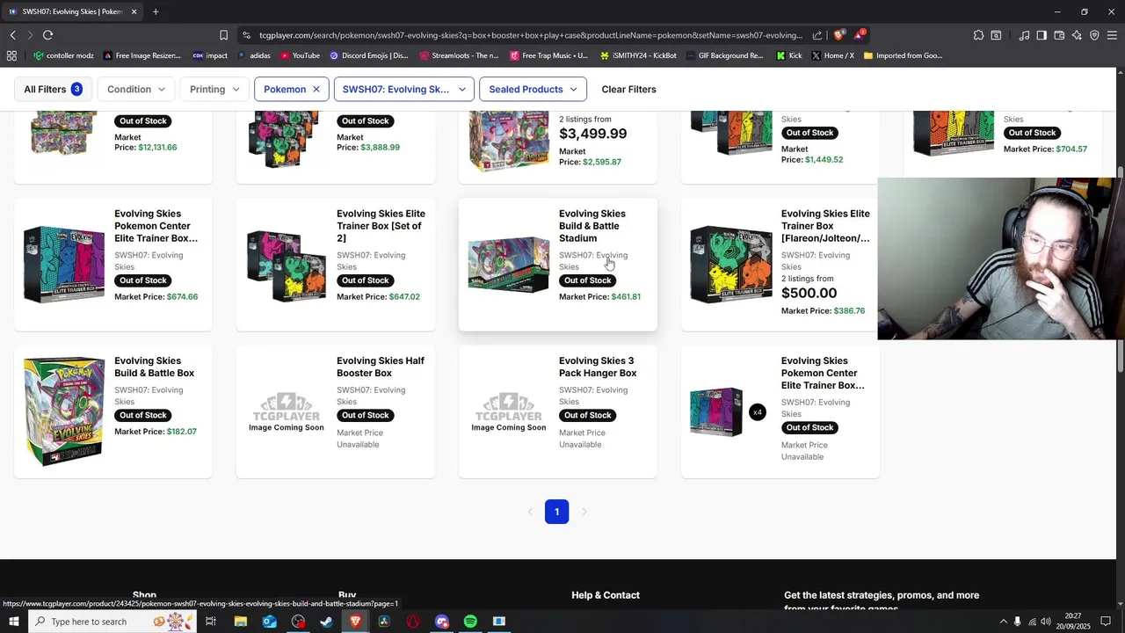Screen dimensions: 1125x633
Task: Expand the Condition filter dropdown
Action: point(136,90)
